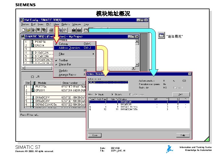This screenshot has width=223, height=154.
Task: Click Help in the Address Overview dialog
Action: pyautogui.click(x=183, y=135)
